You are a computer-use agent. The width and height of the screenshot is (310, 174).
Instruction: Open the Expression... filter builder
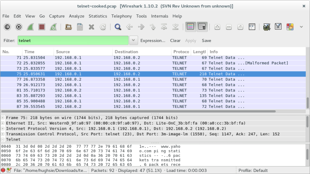153,40
